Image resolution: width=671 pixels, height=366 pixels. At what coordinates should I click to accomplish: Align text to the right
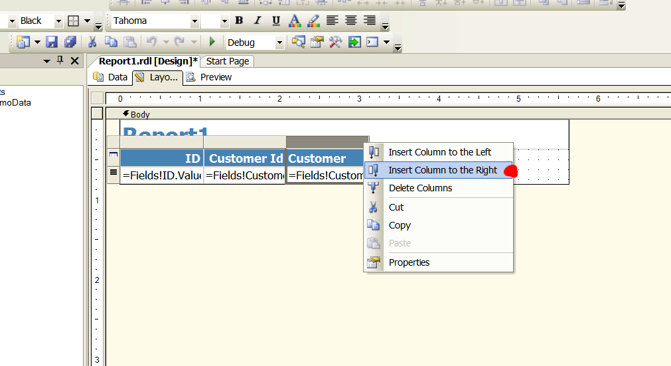tap(369, 21)
